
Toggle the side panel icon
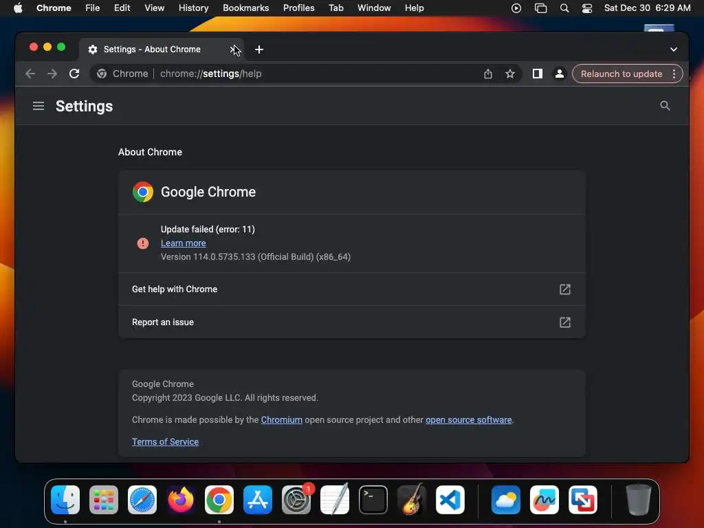[x=537, y=74]
